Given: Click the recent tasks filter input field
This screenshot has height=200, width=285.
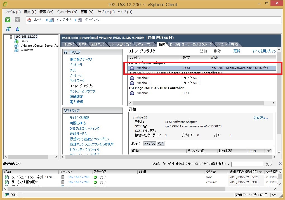Looking at the screenshot, I should pos(247,165).
